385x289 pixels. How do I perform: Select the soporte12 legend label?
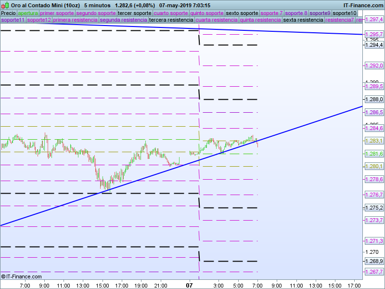coord(39,20)
